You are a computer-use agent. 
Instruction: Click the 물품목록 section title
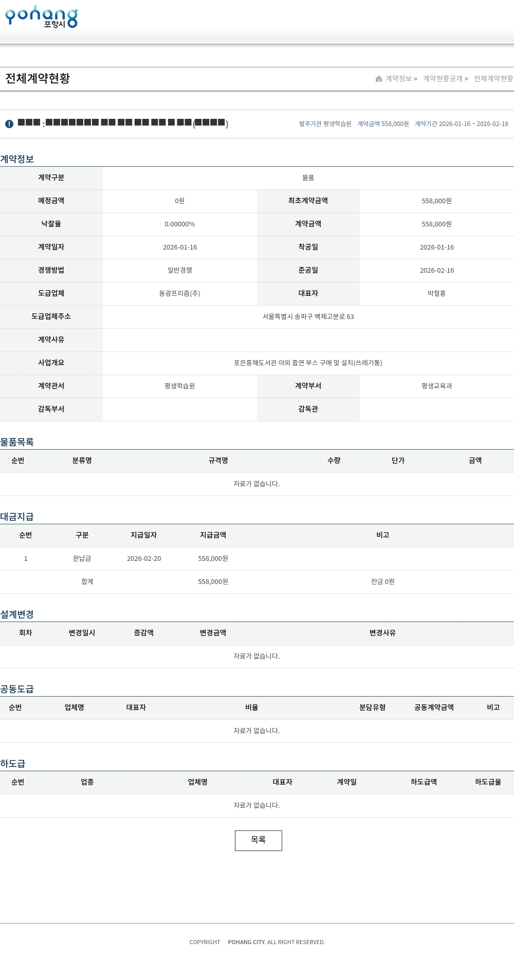pyautogui.click(x=17, y=442)
